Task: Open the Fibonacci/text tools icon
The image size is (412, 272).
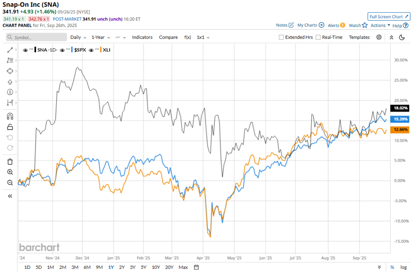Action: 10,60
